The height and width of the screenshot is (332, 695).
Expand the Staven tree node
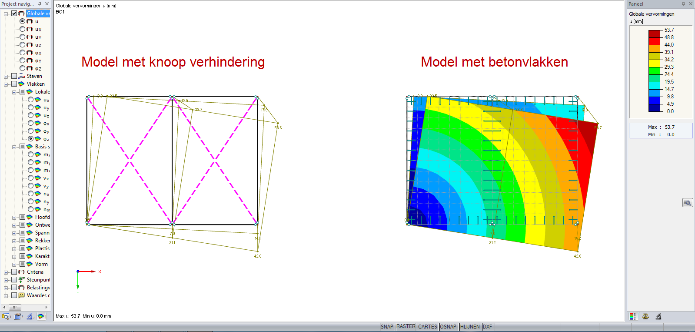[x=6, y=77]
